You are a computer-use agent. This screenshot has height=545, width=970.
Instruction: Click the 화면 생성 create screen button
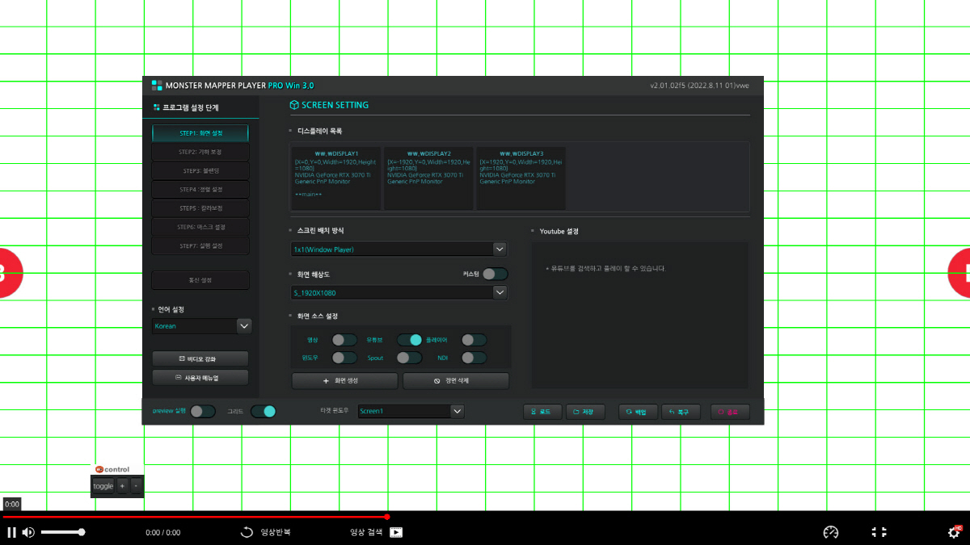(x=344, y=380)
